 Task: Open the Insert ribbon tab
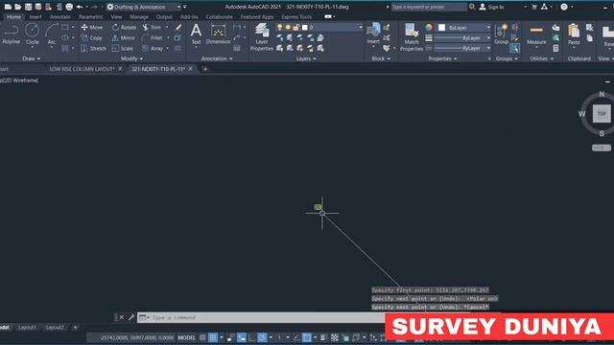click(35, 17)
